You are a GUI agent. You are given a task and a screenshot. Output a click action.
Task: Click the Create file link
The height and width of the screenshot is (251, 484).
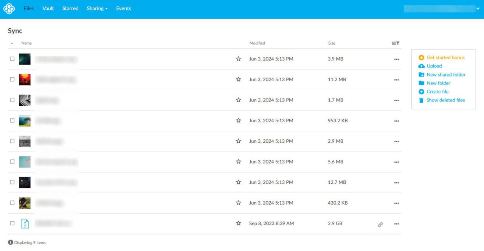(437, 92)
